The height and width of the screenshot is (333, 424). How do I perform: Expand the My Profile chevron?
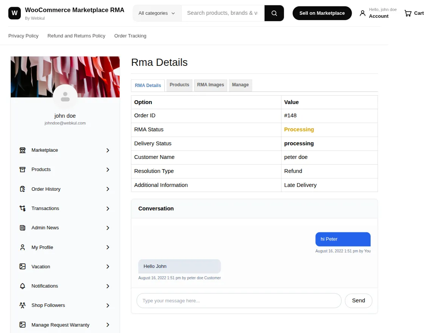[108, 247]
